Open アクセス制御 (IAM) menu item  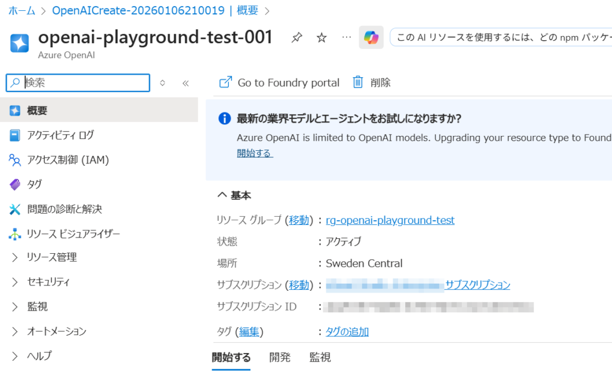[x=68, y=160]
